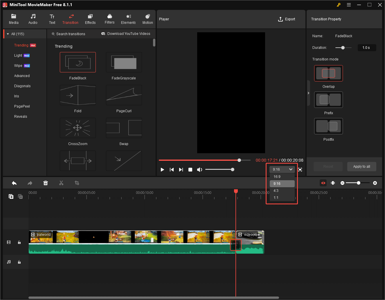Click the timeline marker icon beside zoom out
The image size is (385, 300).
click(x=333, y=183)
